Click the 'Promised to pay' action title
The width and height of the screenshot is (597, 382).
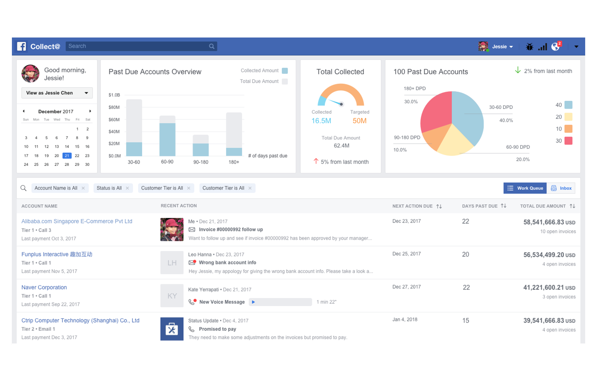tap(218, 329)
